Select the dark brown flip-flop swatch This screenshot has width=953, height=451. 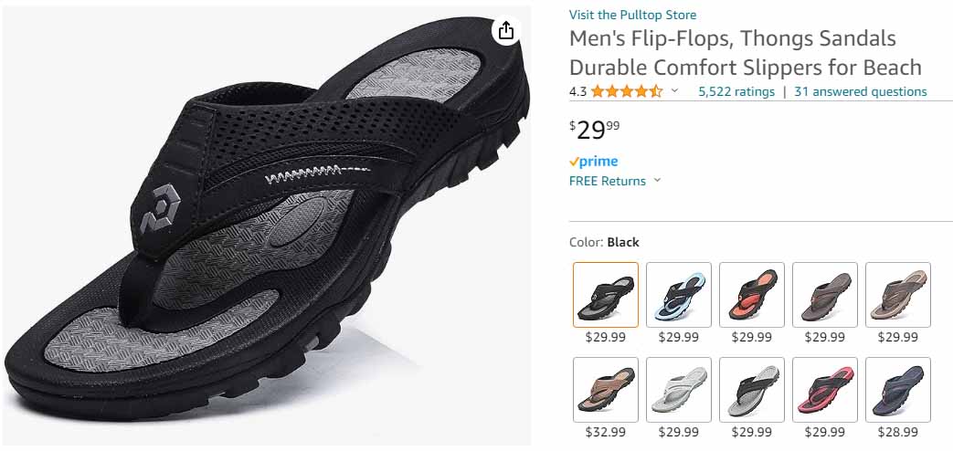825,295
